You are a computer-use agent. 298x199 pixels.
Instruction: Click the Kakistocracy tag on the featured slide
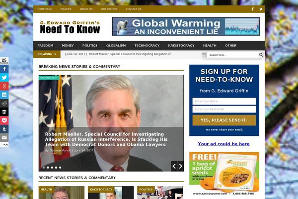pyautogui.click(x=49, y=78)
